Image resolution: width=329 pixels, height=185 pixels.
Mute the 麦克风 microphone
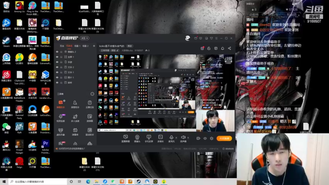171,139
